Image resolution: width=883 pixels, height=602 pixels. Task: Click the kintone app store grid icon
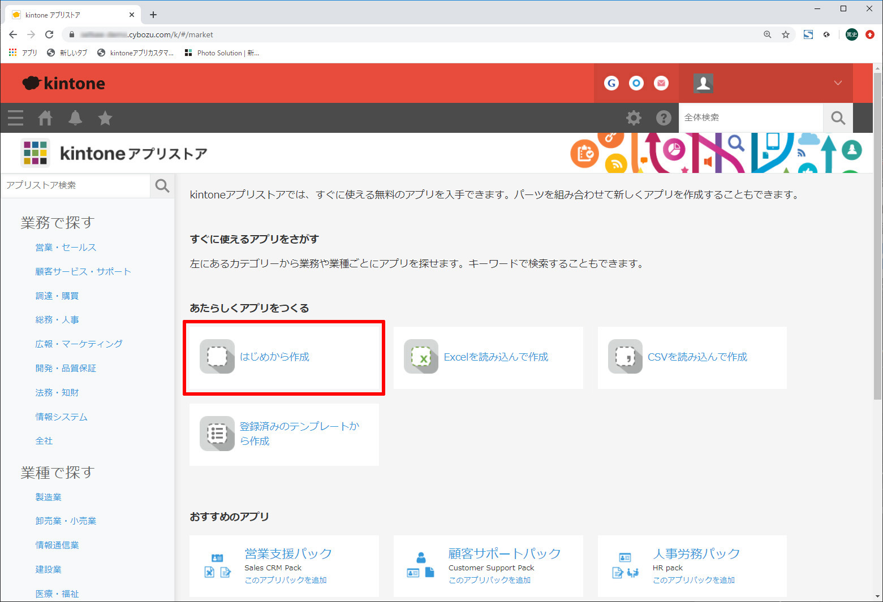coord(35,153)
